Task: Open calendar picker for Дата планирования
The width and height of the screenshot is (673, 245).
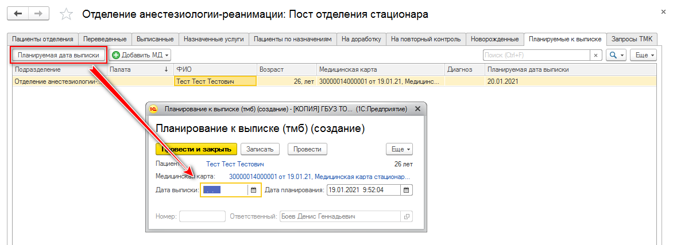Action: [406, 190]
